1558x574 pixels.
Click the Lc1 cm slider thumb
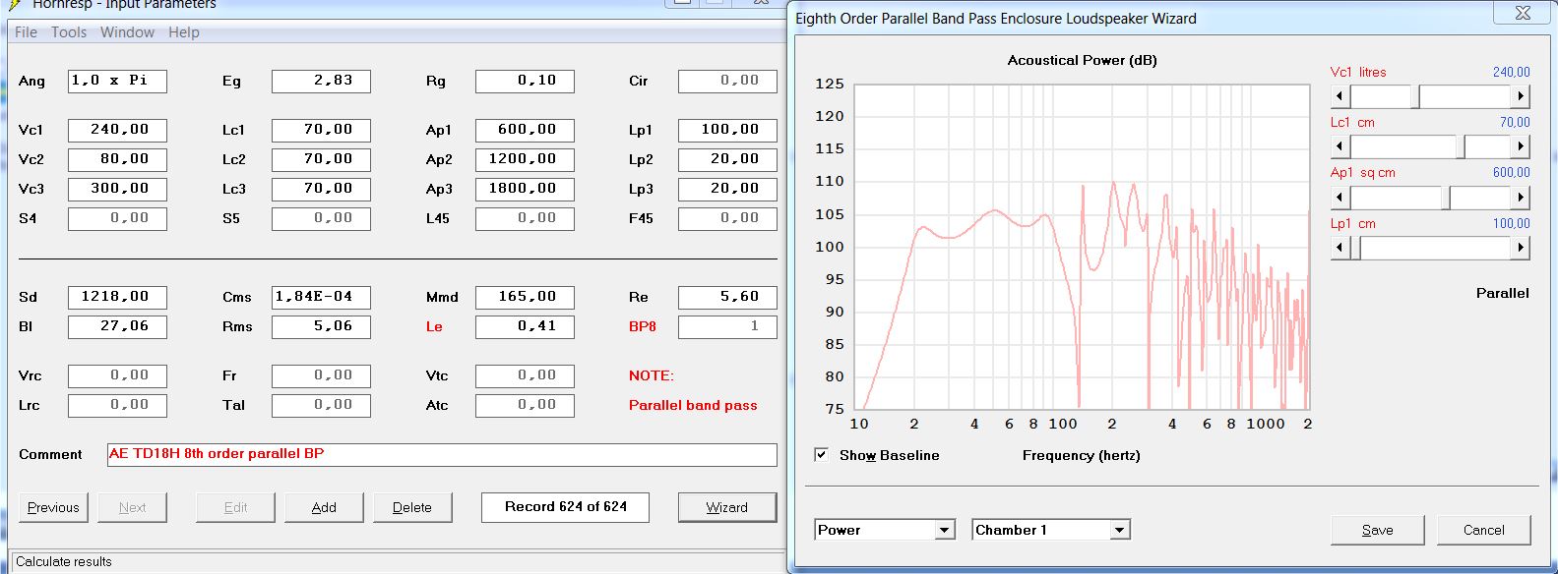click(1461, 146)
